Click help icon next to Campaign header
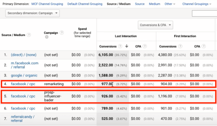This screenshot has width=217, height=126. [62, 33]
